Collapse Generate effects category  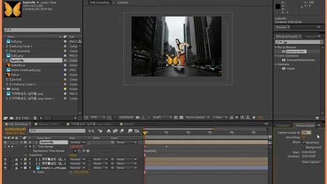276,64
